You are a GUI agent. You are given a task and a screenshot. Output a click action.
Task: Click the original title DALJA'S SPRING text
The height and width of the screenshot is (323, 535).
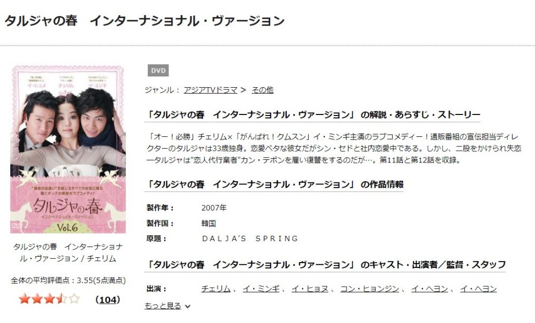(x=250, y=239)
